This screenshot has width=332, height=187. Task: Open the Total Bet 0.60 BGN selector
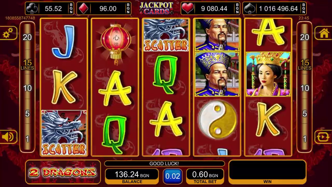click(205, 176)
